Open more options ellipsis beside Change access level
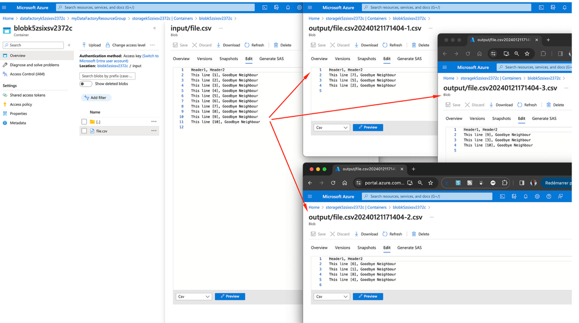Image resolution: width=579 pixels, height=323 pixels. (152, 45)
